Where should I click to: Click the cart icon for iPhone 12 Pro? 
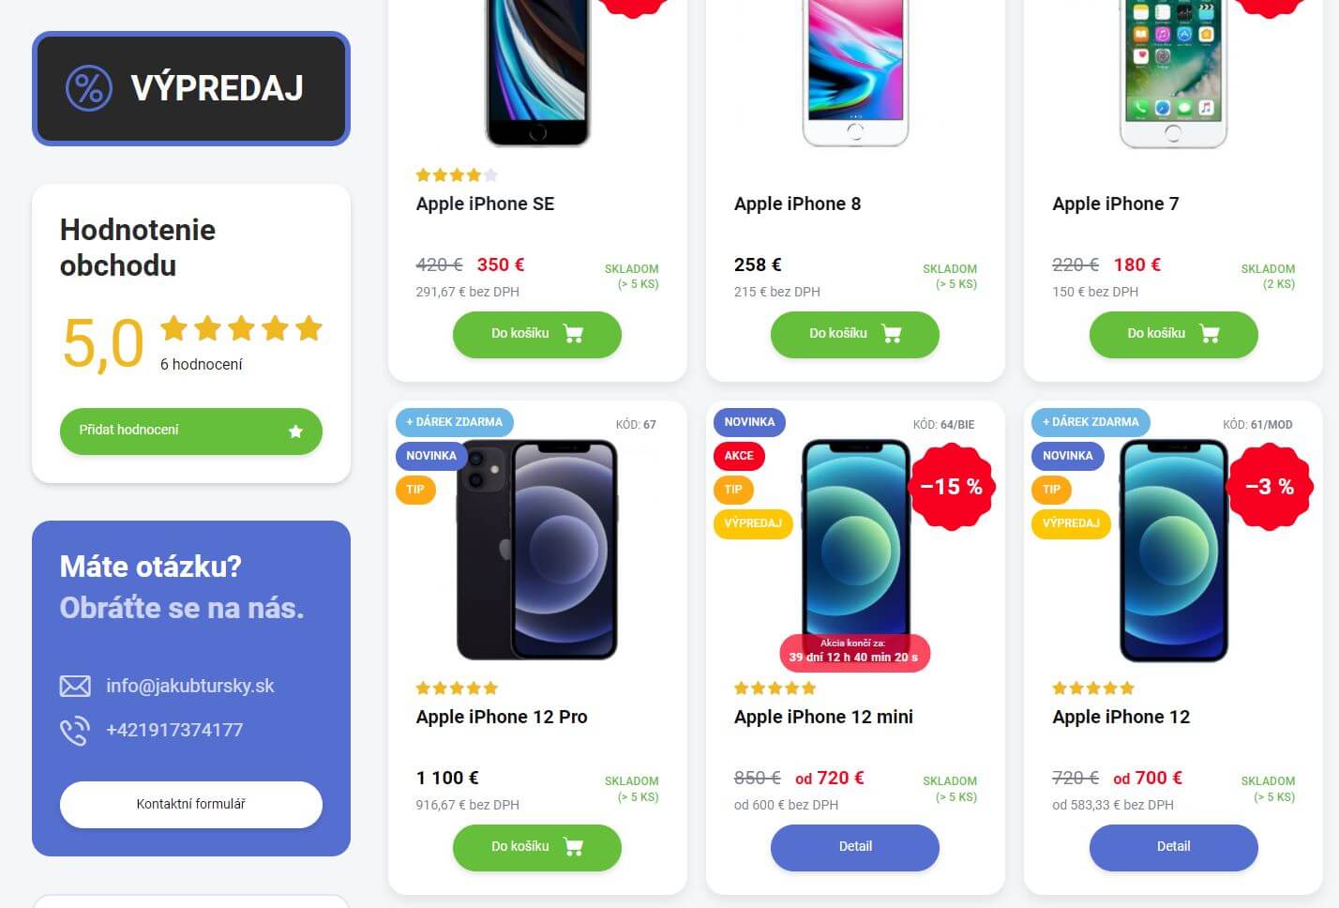(573, 847)
